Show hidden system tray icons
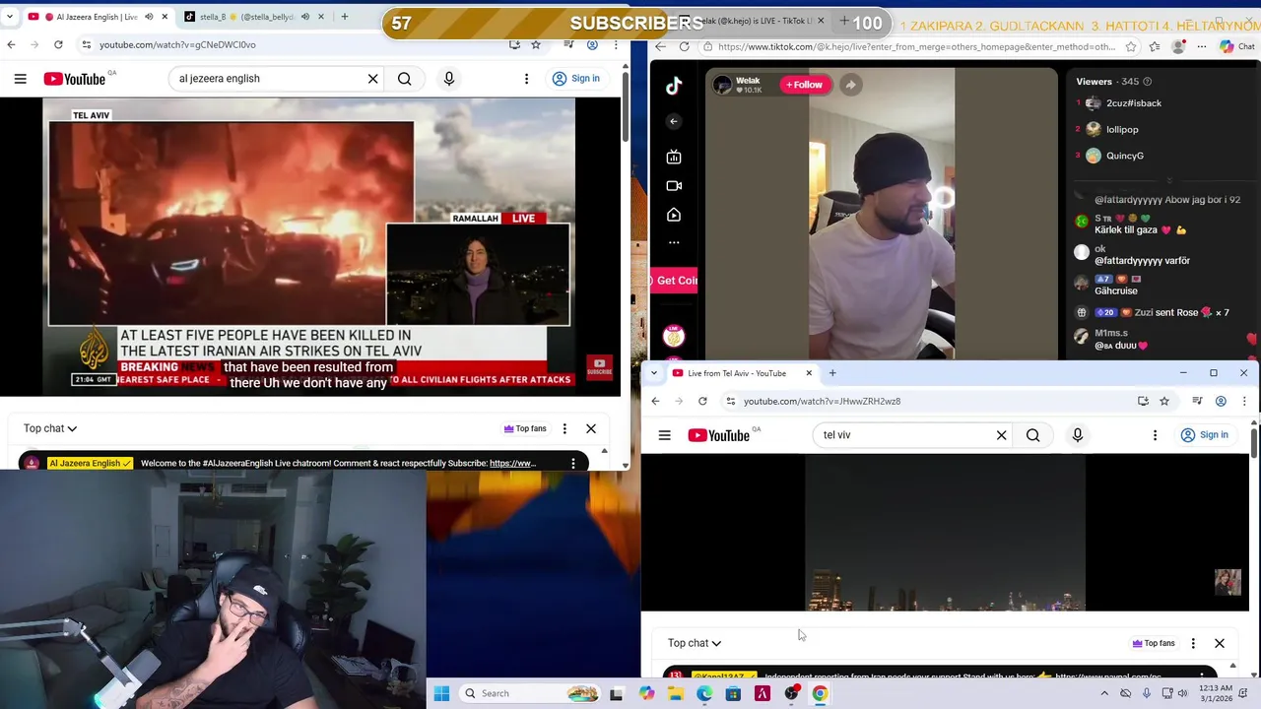 click(x=1103, y=693)
